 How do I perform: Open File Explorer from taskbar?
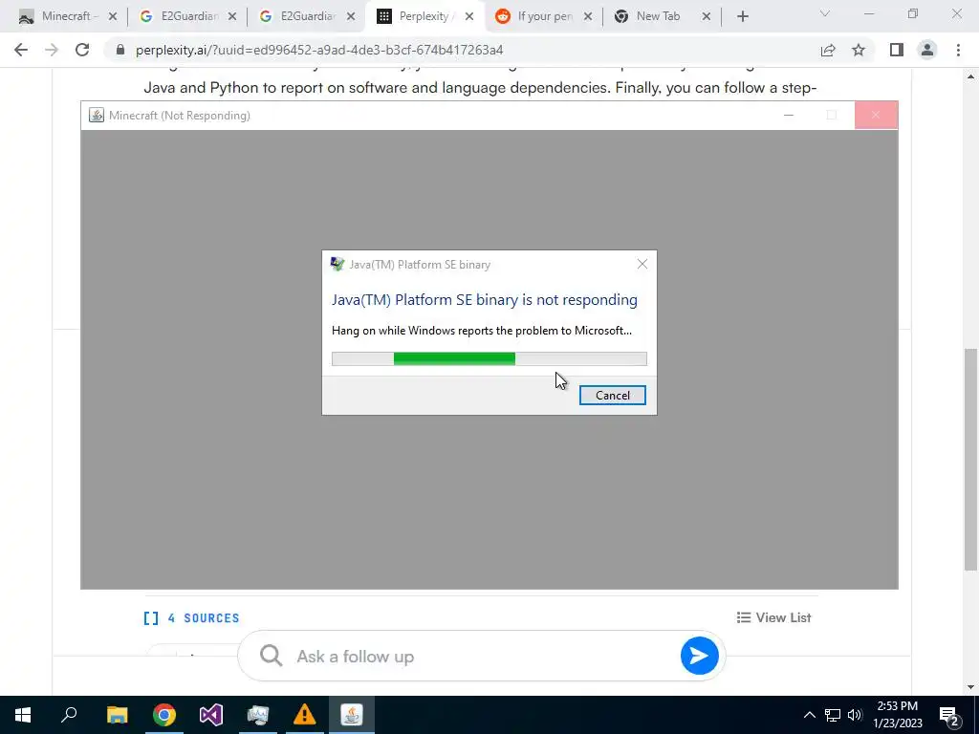(x=117, y=715)
